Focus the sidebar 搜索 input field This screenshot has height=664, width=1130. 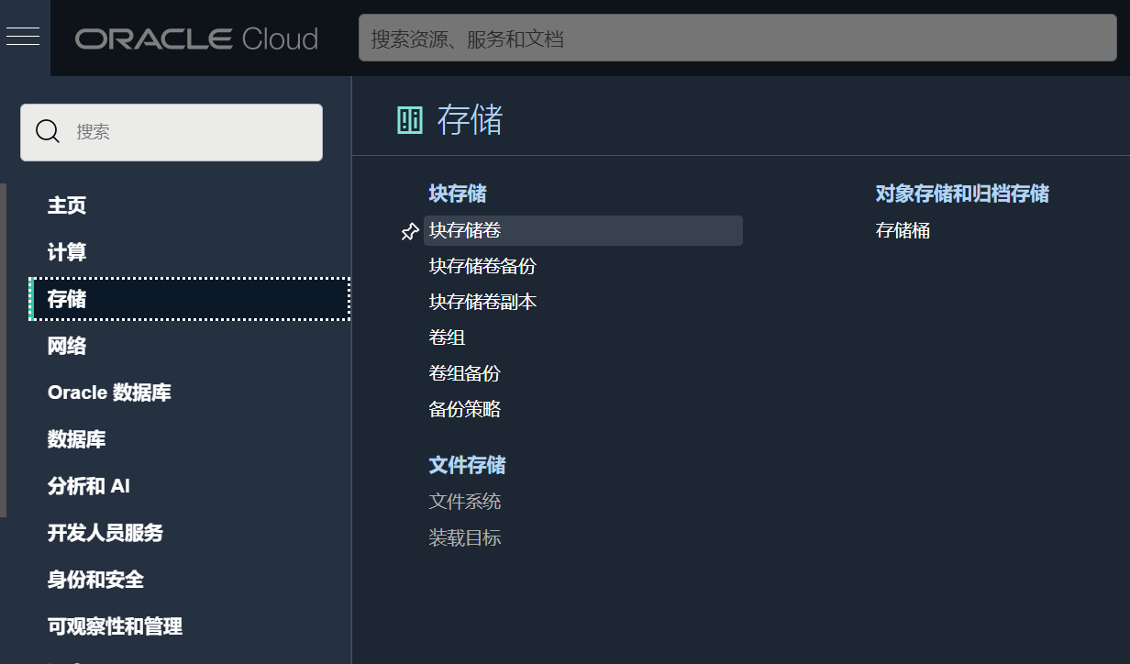click(x=193, y=132)
